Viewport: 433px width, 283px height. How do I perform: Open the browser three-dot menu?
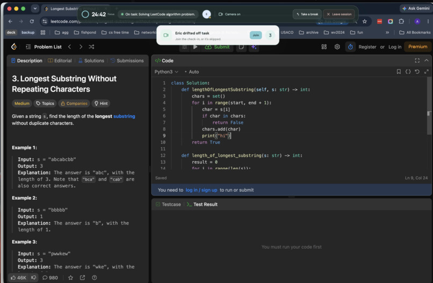(428, 21)
